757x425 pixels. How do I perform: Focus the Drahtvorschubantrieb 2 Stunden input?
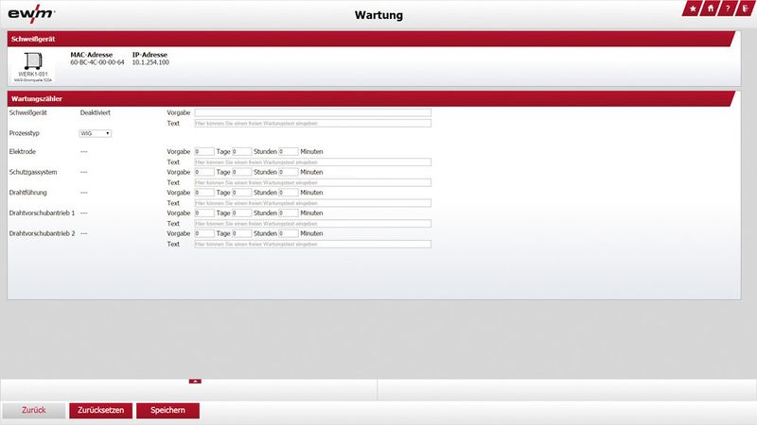point(242,233)
